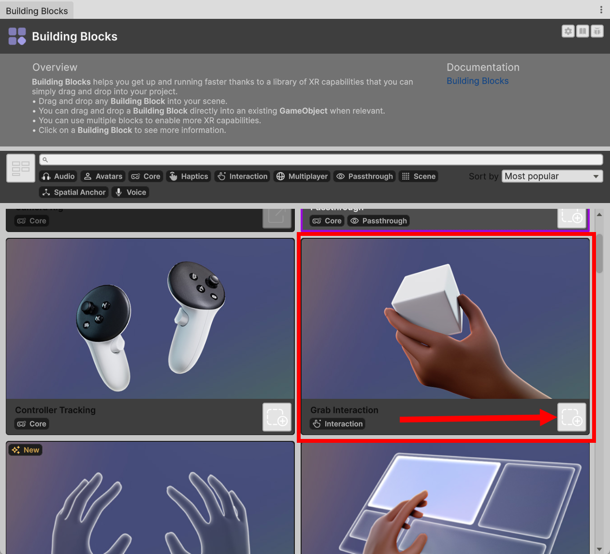The width and height of the screenshot is (610, 554).
Task: Toggle the grid layout view button
Action: click(x=21, y=168)
